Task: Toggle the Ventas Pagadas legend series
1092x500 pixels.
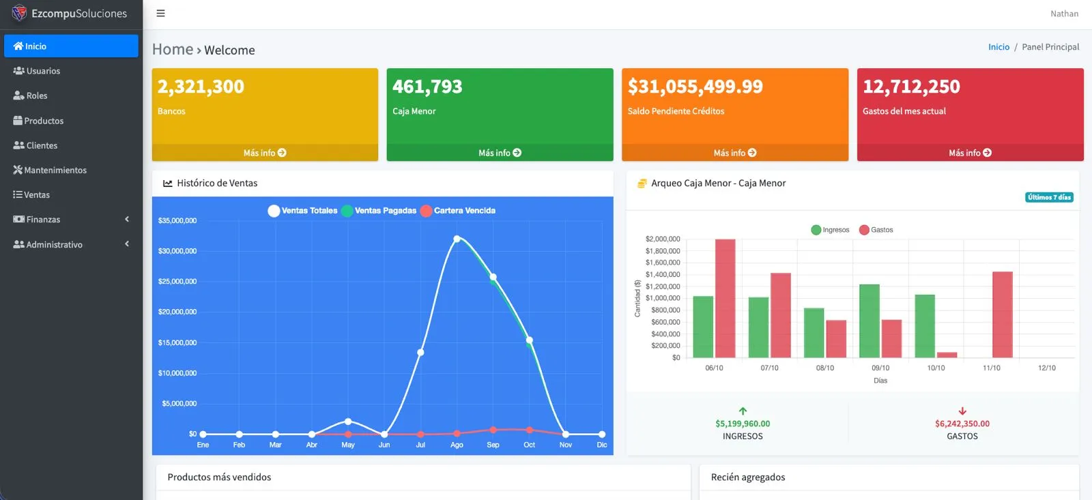Action: tap(379, 211)
